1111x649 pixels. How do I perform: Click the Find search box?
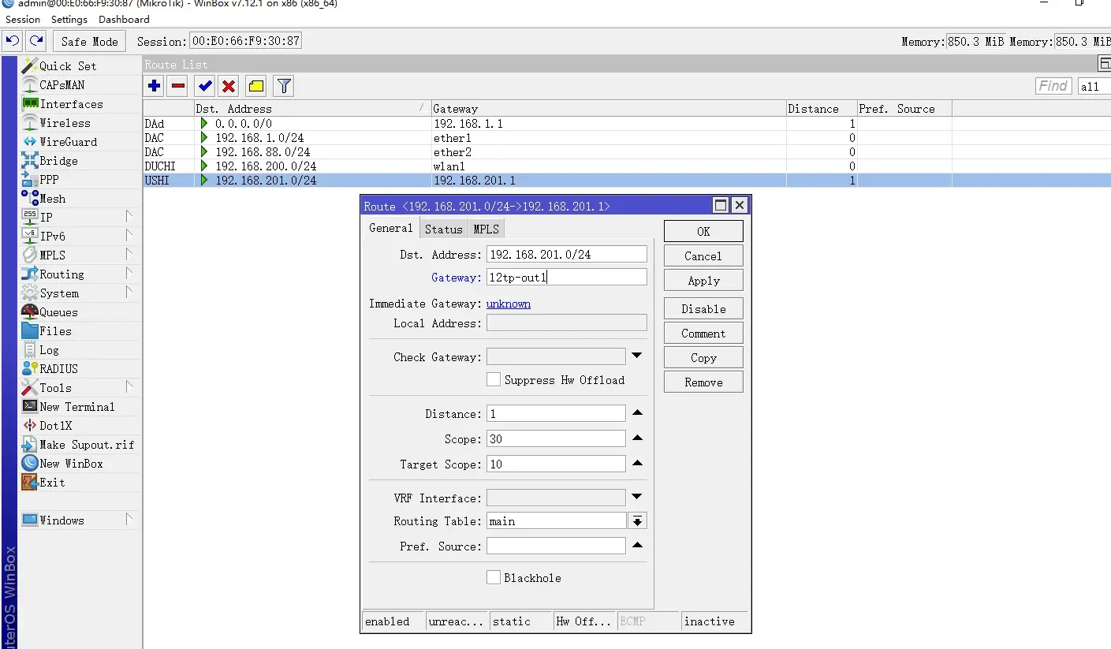[1053, 86]
